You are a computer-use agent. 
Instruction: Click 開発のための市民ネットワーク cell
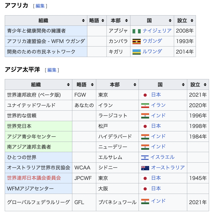tap(46, 51)
